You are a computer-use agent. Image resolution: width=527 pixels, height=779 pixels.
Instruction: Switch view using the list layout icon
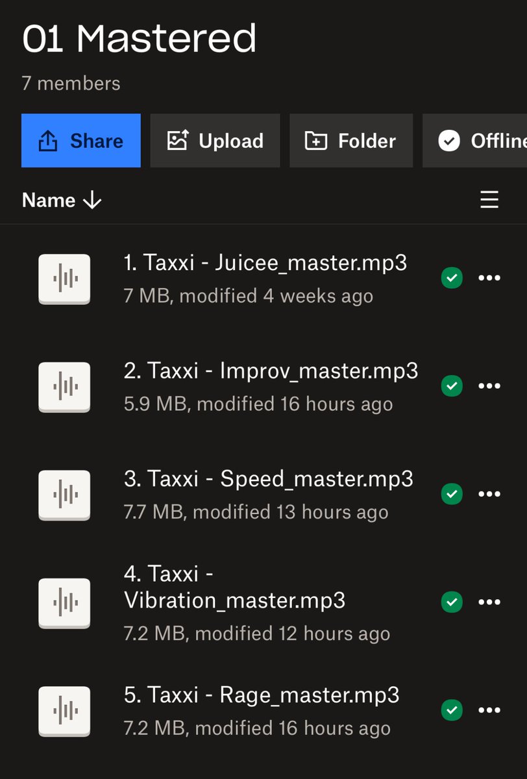click(x=489, y=200)
